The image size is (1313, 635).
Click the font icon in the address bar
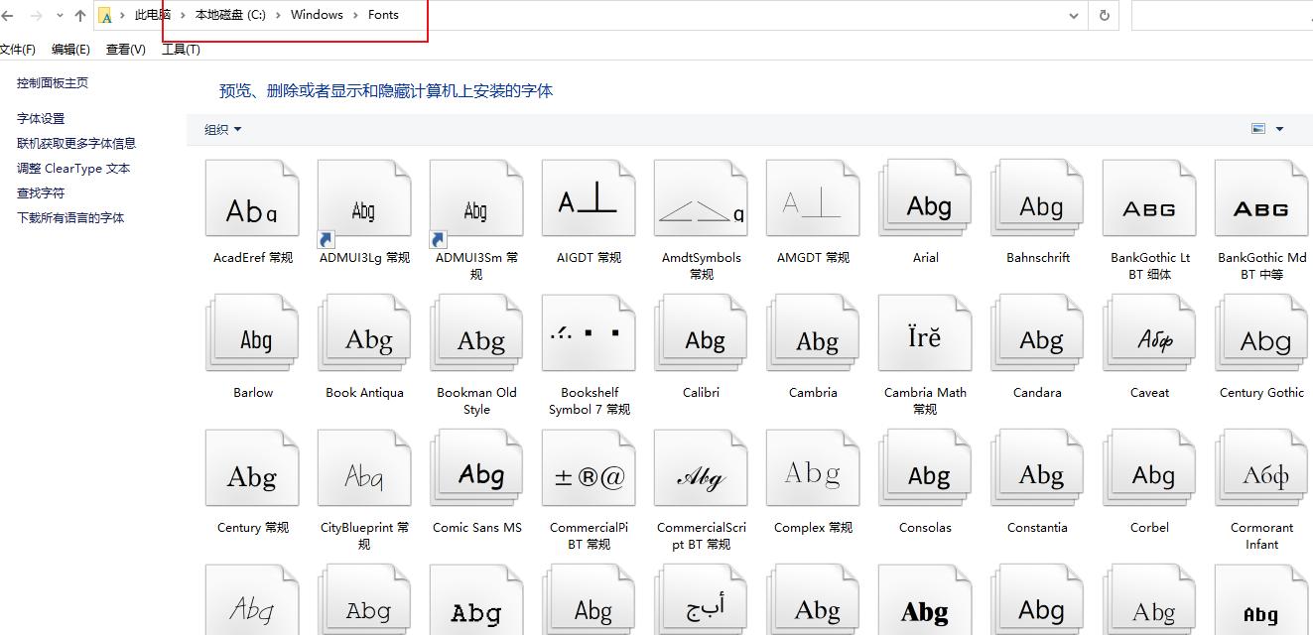(105, 15)
